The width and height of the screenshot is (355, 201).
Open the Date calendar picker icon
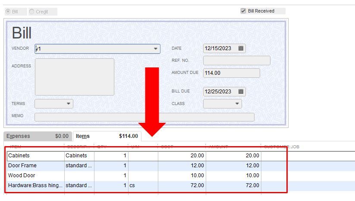pyautogui.click(x=241, y=48)
